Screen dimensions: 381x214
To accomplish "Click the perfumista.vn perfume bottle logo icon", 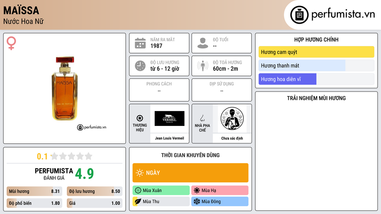I will click(x=299, y=15).
